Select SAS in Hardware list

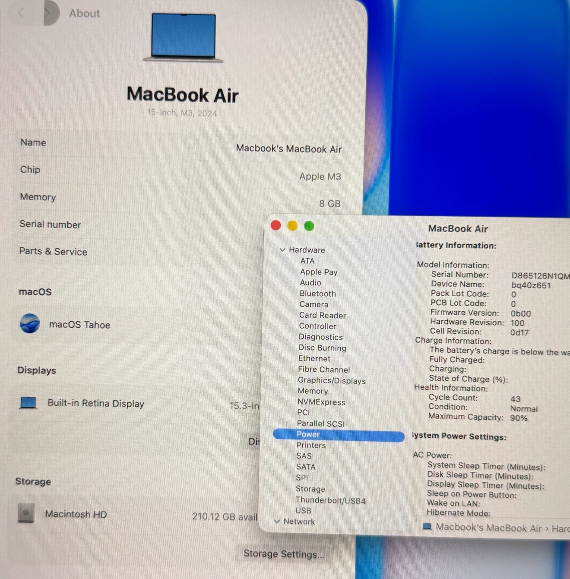(x=304, y=456)
